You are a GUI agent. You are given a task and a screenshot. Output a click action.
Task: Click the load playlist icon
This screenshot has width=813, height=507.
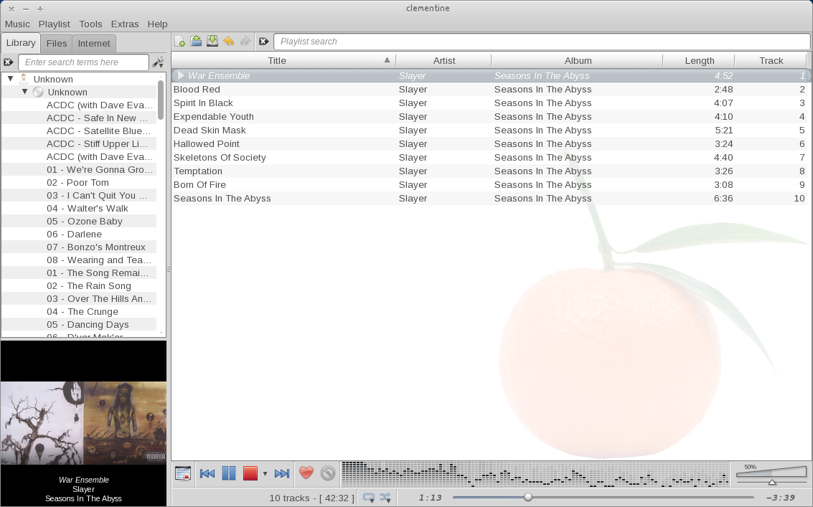point(196,42)
